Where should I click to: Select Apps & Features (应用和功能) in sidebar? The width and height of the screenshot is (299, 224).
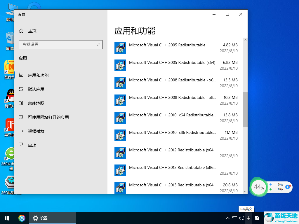click(38, 75)
